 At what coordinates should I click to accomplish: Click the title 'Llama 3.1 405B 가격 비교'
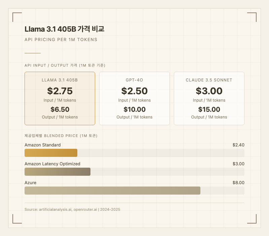(65, 29)
